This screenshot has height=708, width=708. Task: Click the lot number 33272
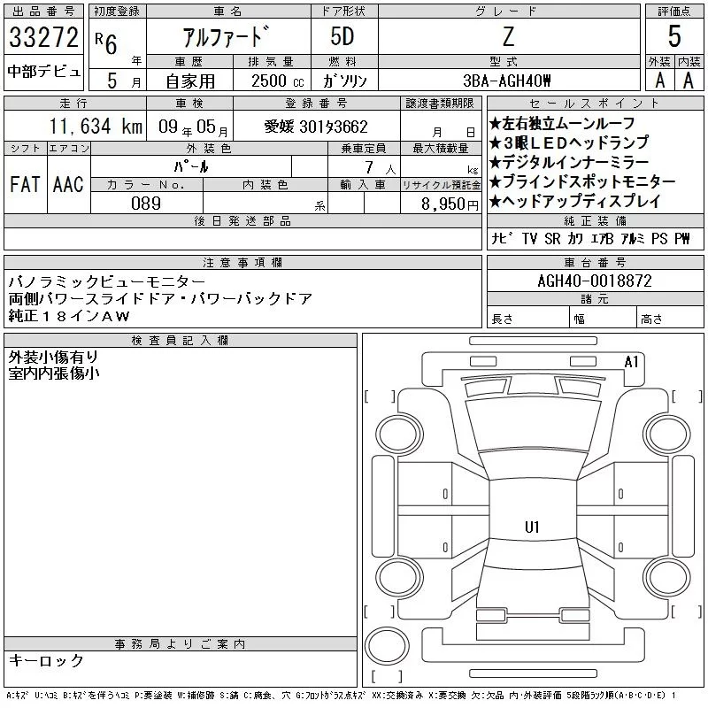click(x=43, y=37)
